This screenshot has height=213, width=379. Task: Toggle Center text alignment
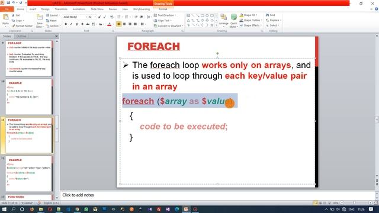click(124, 24)
